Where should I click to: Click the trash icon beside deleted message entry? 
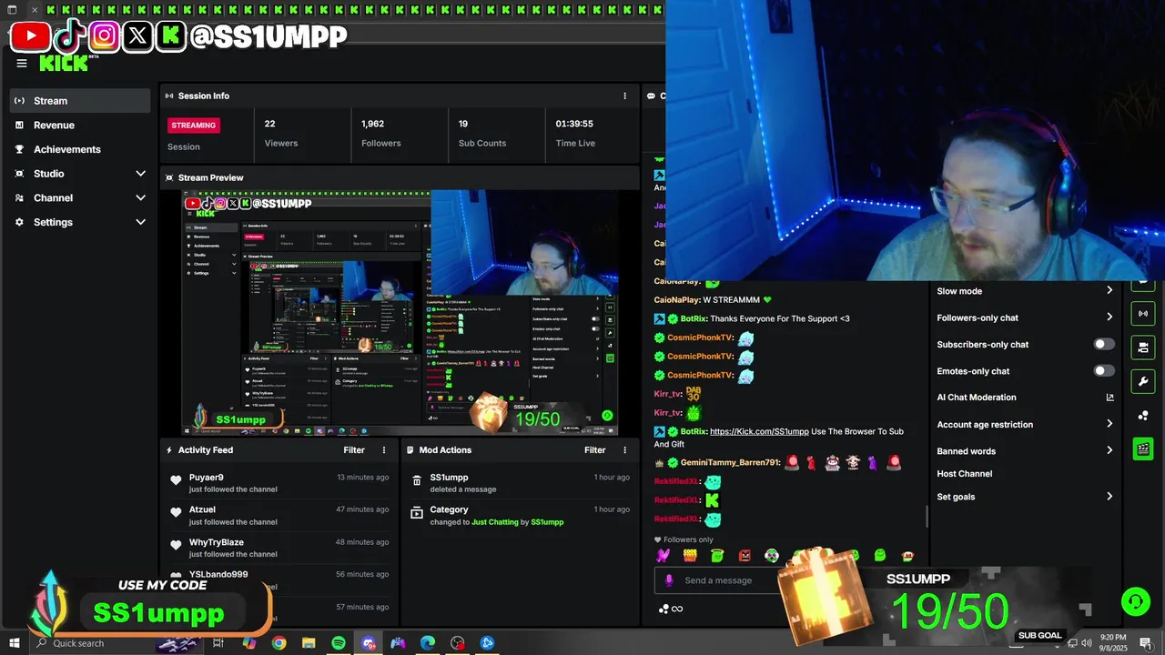click(x=417, y=480)
